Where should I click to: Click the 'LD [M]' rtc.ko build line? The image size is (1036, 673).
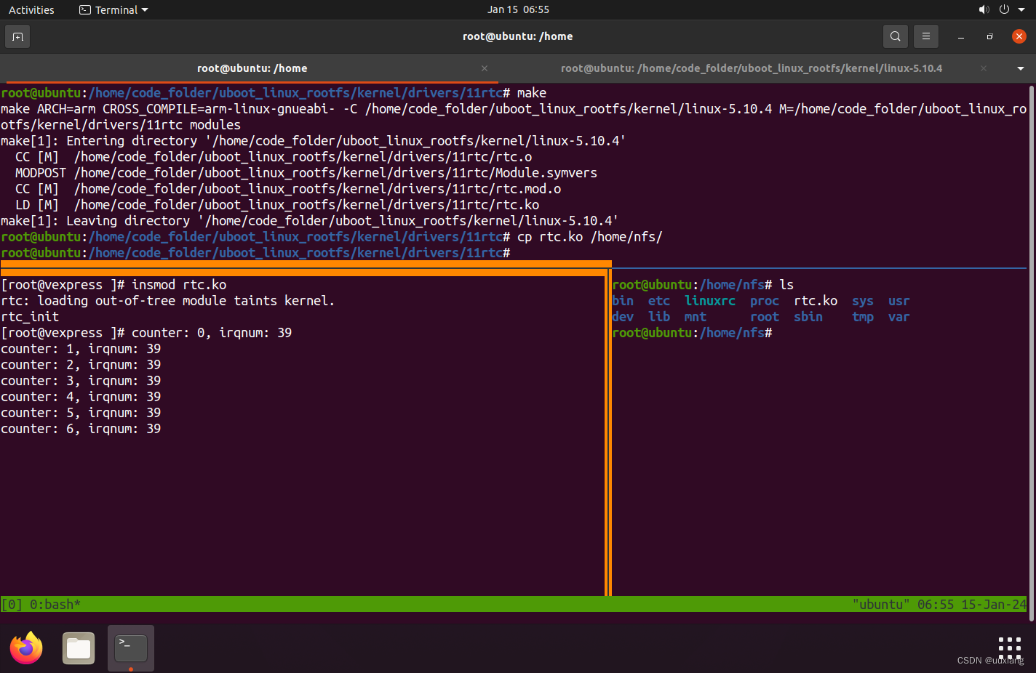point(277,205)
